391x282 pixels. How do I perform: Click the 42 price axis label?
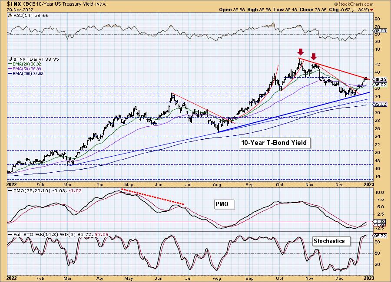(377, 65)
